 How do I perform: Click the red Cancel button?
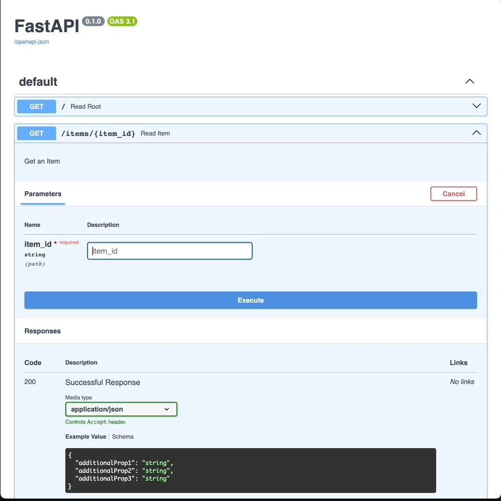(x=453, y=193)
